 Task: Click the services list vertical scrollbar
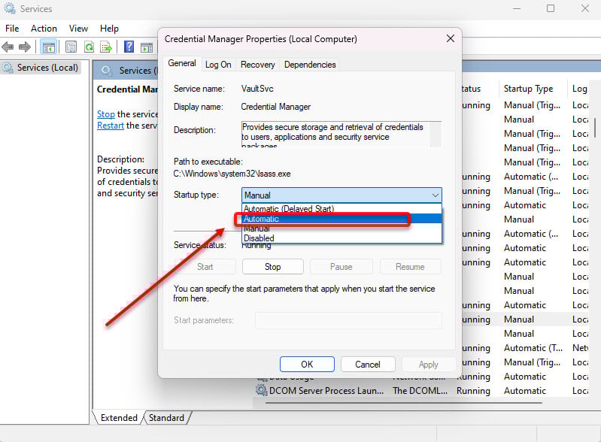[595, 127]
